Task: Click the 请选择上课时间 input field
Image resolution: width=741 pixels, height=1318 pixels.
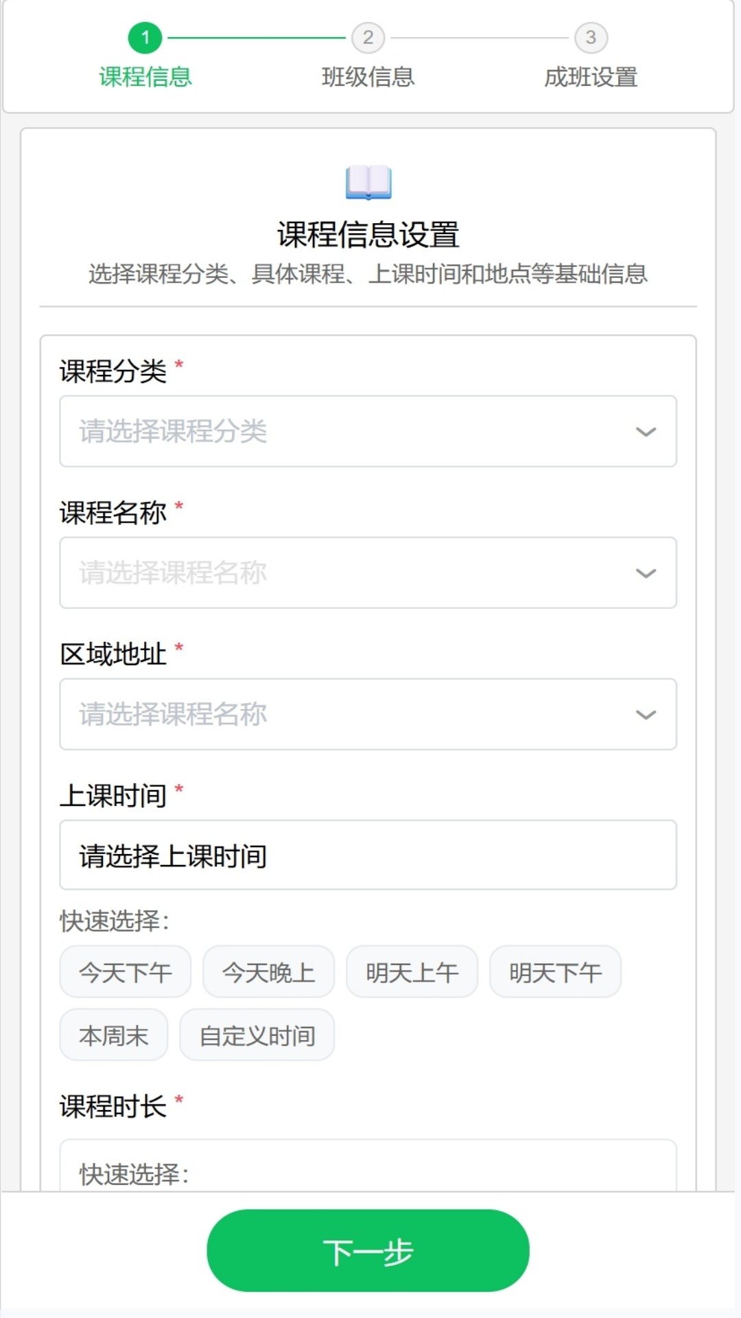Action: 368,855
